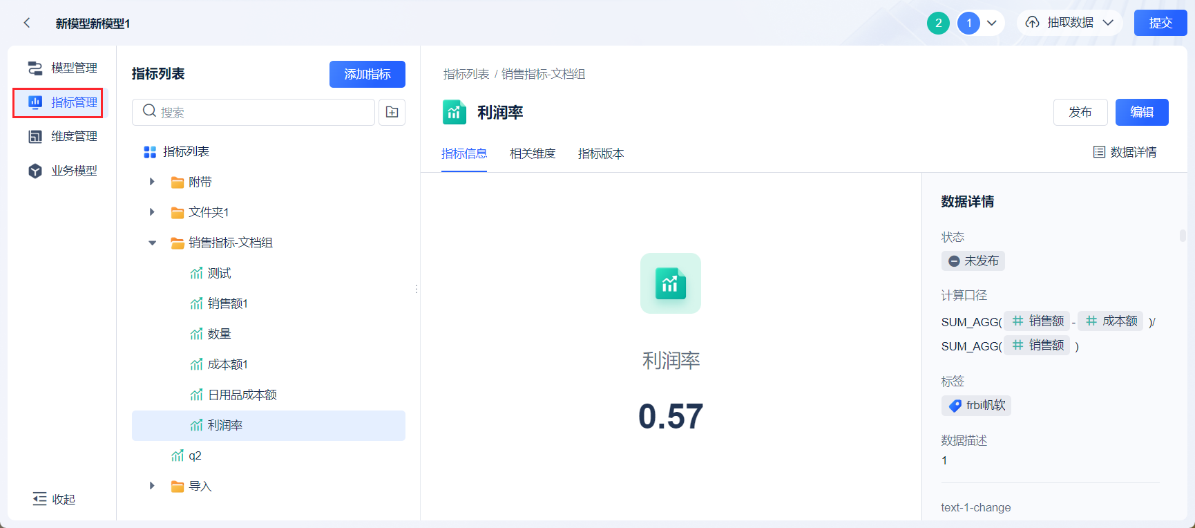Select the 文件夹1 folder icon
The image size is (1195, 528).
click(178, 213)
